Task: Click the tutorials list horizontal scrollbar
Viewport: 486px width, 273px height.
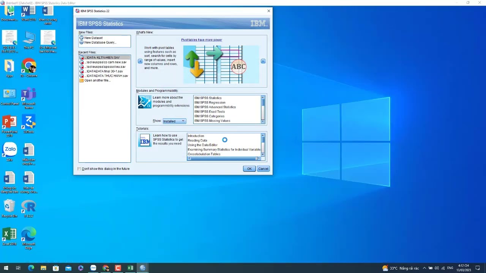Action: coord(224,158)
